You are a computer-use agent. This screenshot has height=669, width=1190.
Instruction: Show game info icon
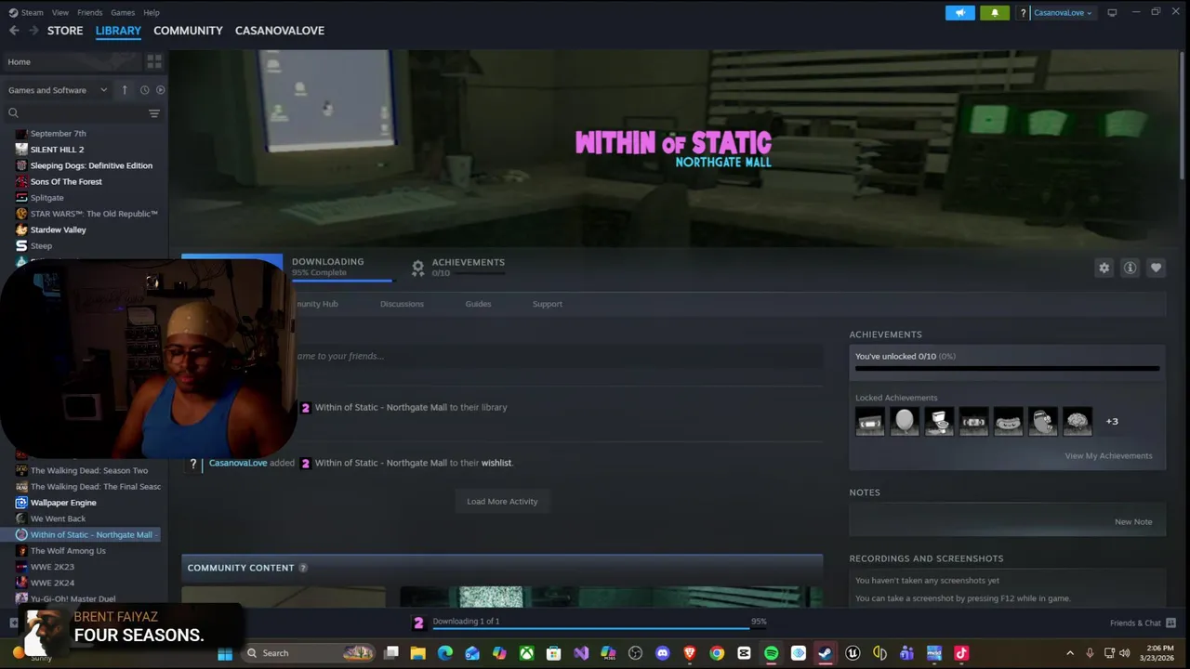pos(1130,268)
